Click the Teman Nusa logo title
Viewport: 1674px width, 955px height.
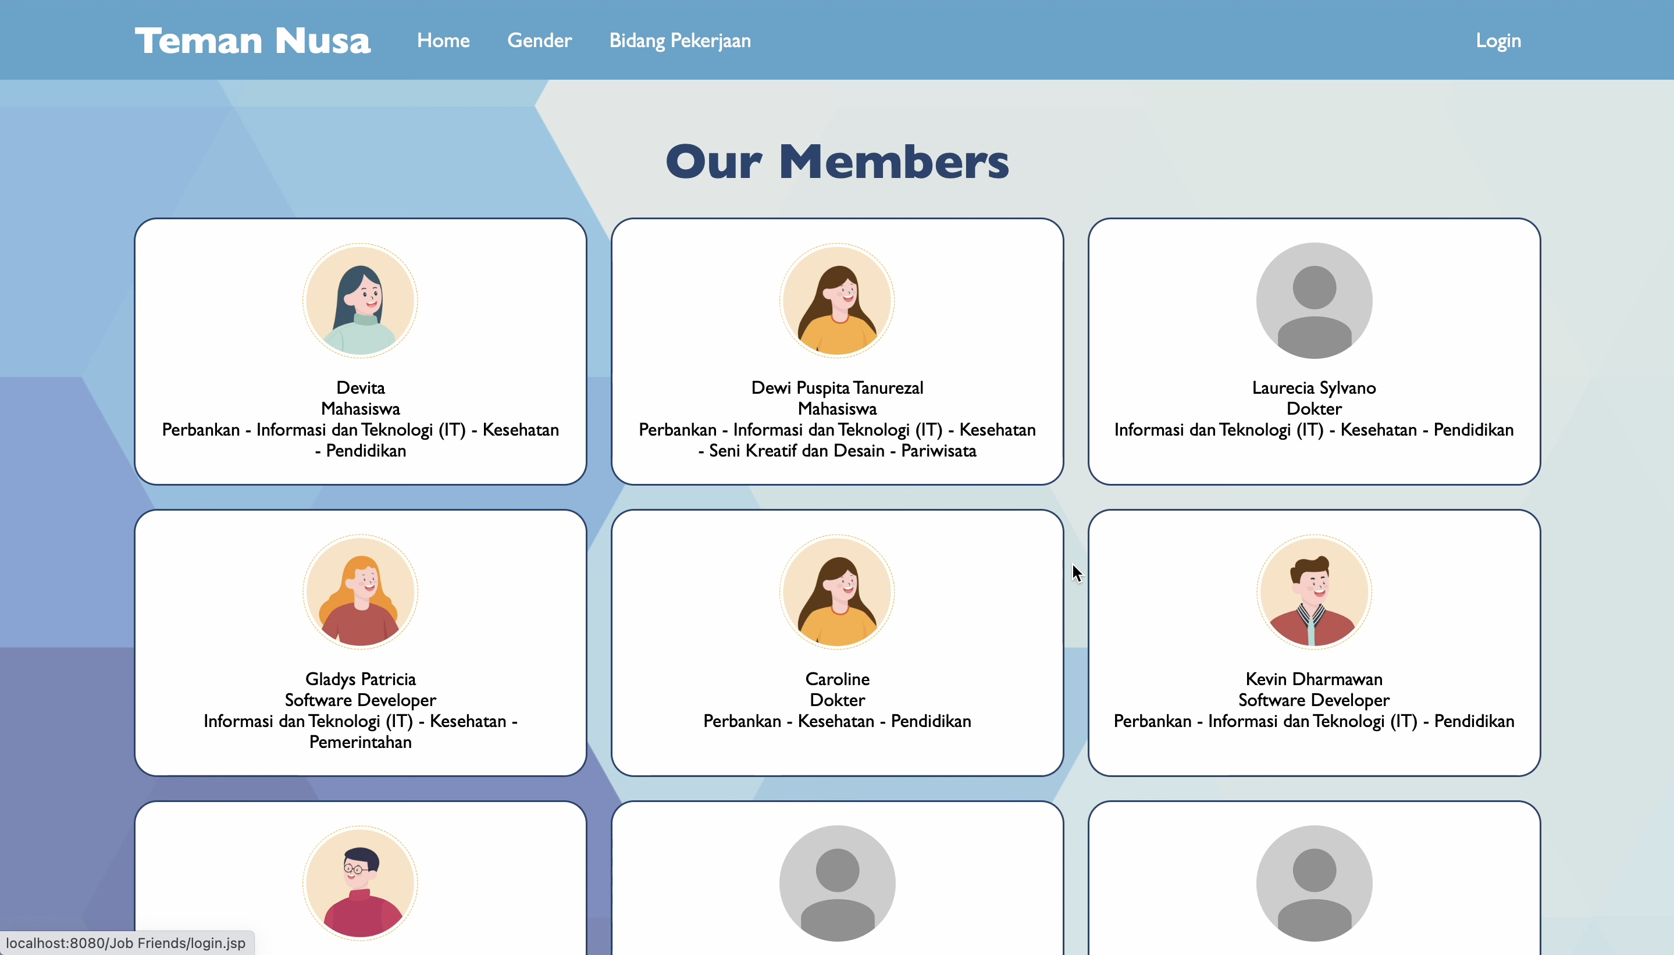pyautogui.click(x=252, y=41)
